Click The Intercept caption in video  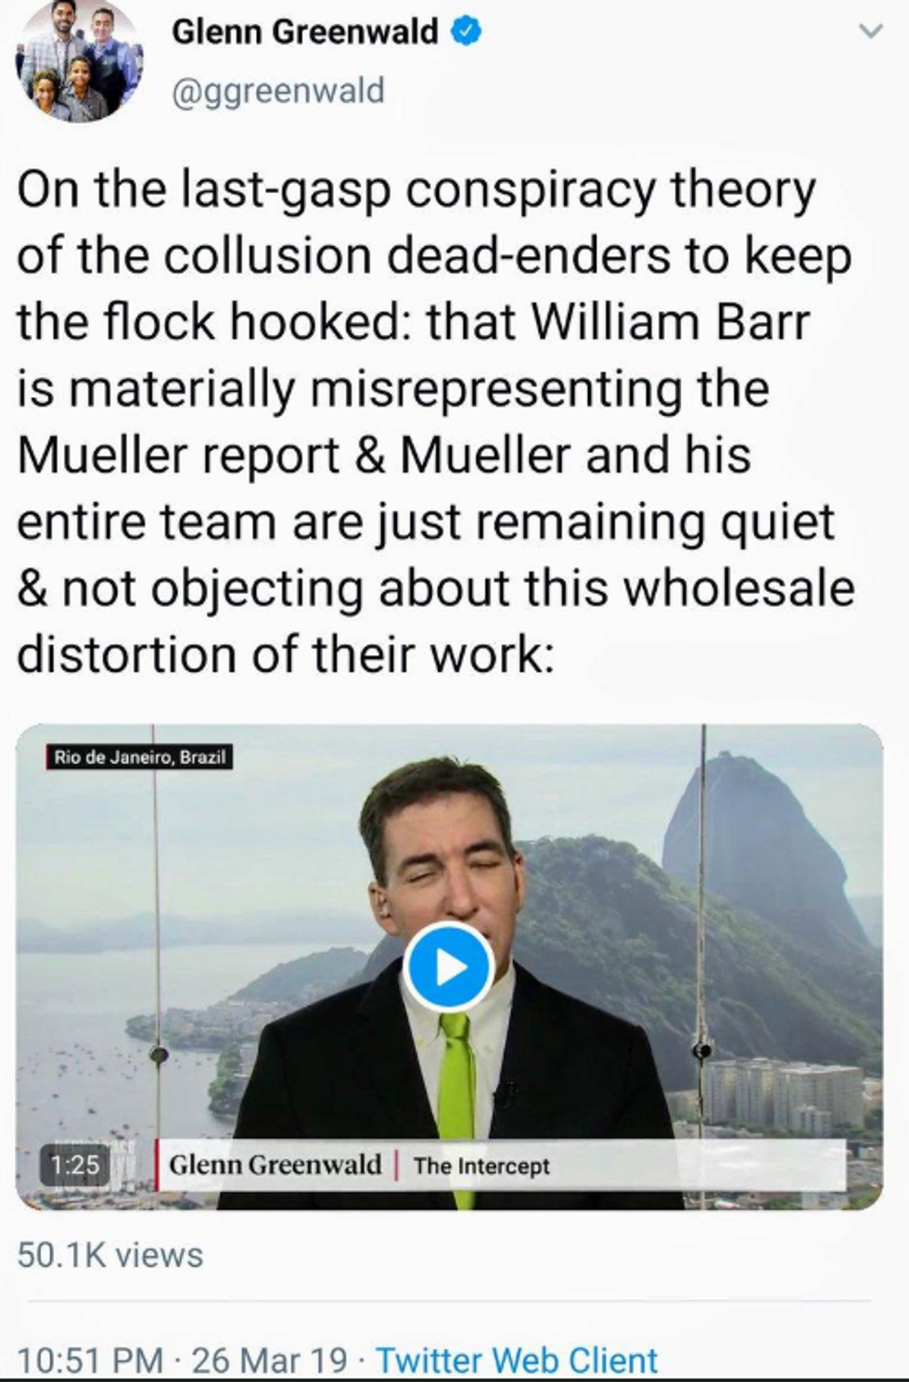481,1166
